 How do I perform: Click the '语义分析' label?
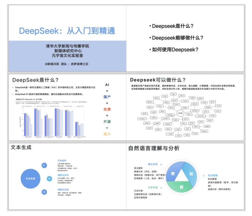(x=153, y=164)
